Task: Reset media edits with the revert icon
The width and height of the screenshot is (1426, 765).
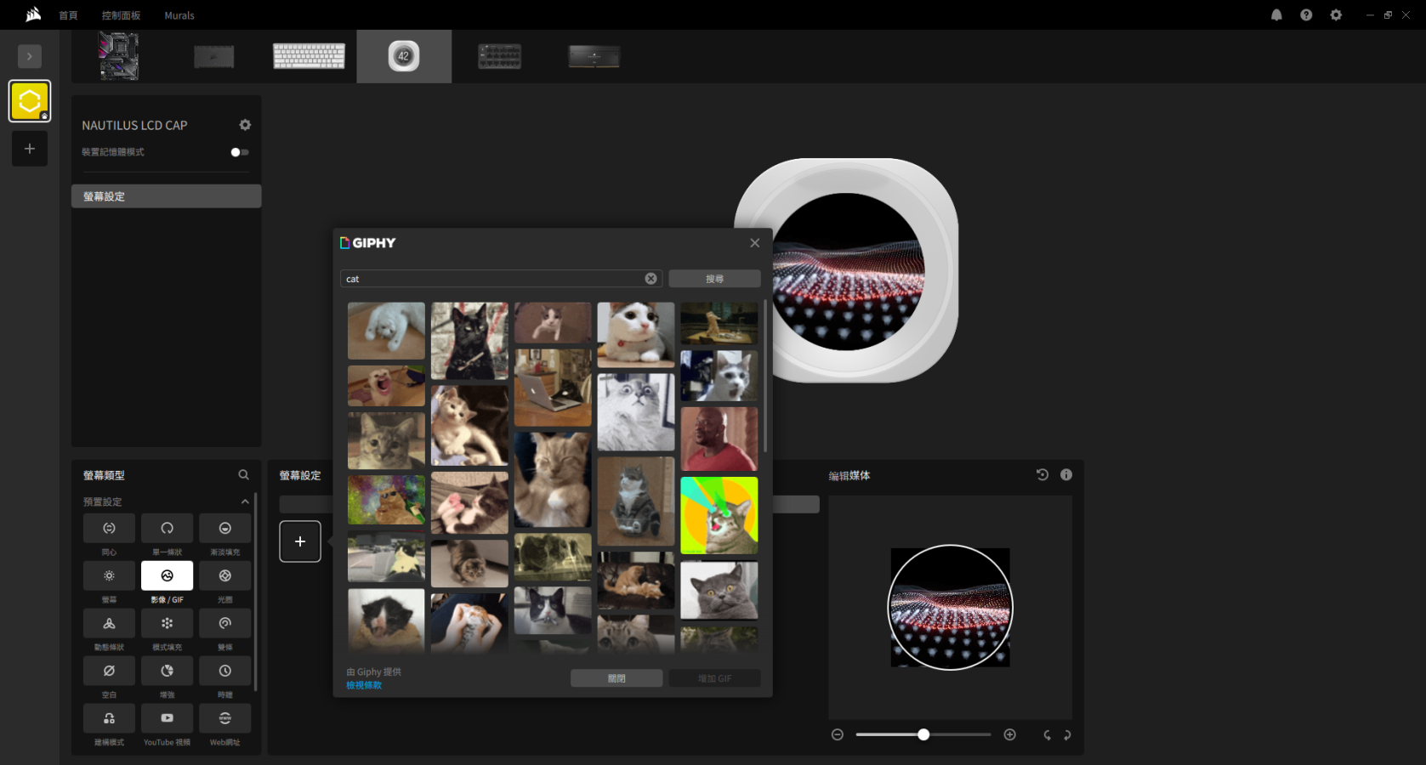Action: [x=1042, y=475]
